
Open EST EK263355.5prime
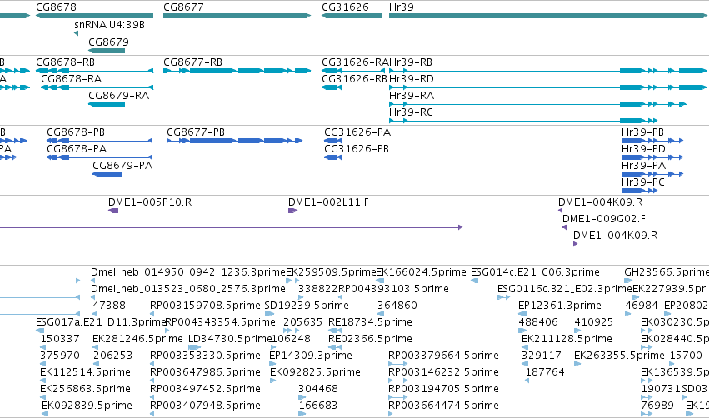[x=619, y=356]
